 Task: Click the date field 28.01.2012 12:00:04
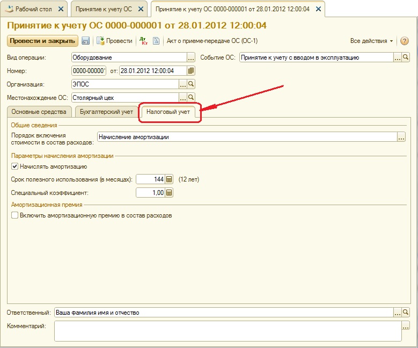[x=153, y=71]
